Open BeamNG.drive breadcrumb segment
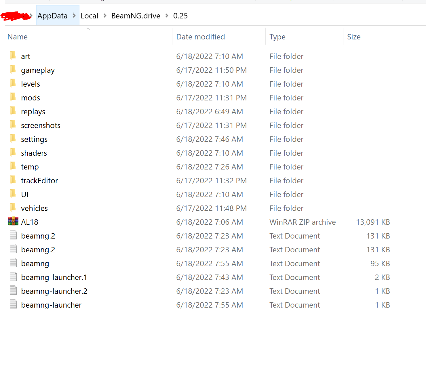Viewport: 426px width, 383px height. 136,16
